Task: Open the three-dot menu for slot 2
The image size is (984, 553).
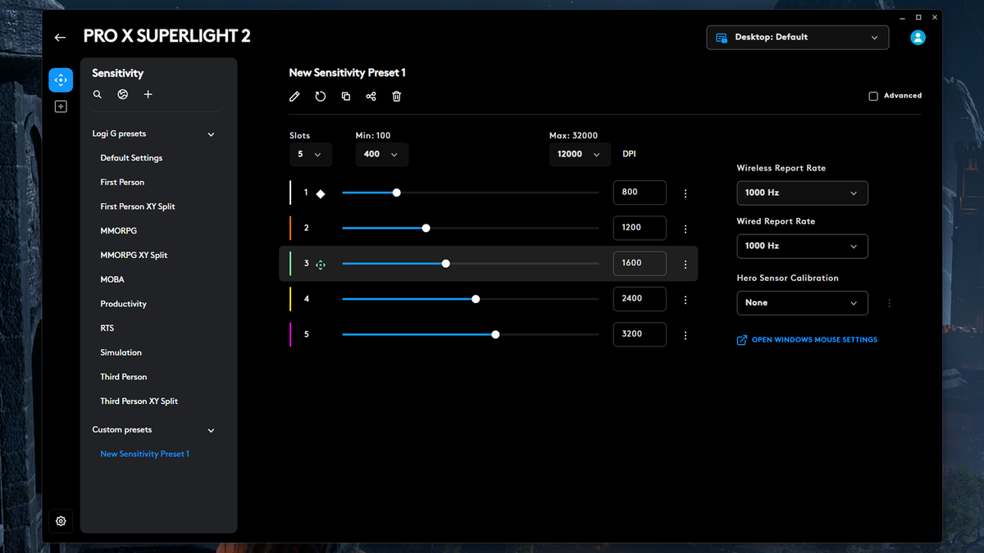Action: point(686,229)
